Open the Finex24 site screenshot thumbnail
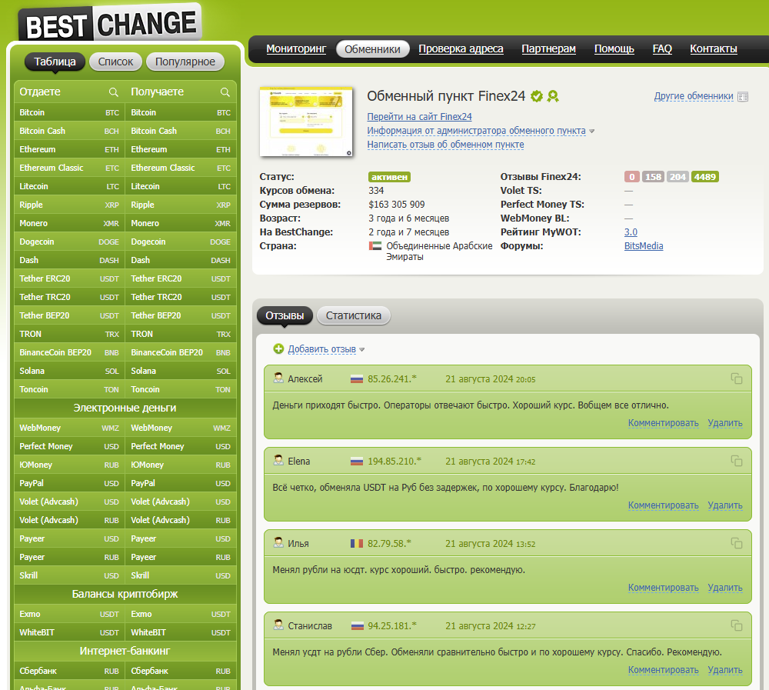Image resolution: width=769 pixels, height=690 pixels. coord(306,122)
